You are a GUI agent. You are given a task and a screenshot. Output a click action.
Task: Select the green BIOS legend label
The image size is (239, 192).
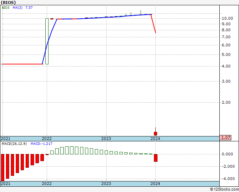6,8
